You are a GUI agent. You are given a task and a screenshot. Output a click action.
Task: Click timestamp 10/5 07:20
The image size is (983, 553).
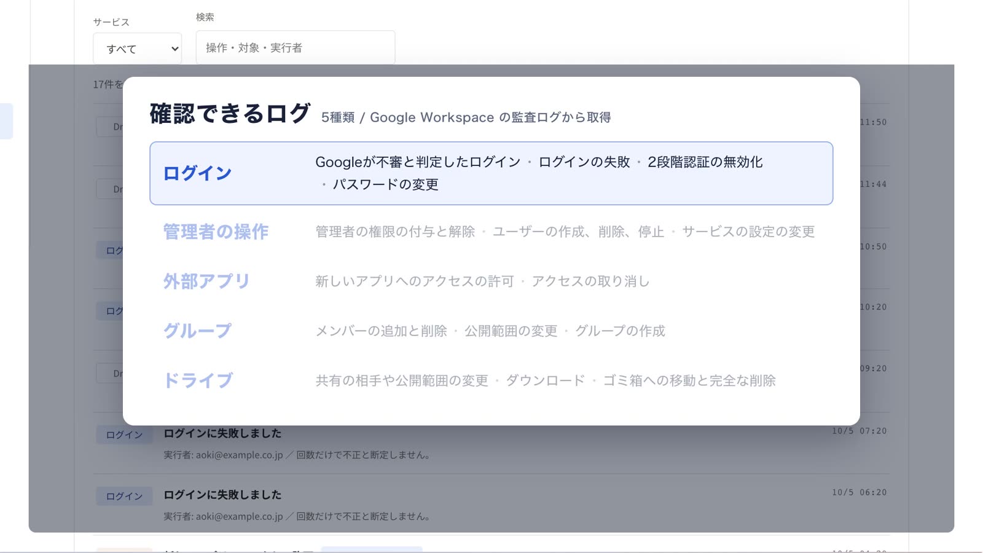tap(860, 431)
